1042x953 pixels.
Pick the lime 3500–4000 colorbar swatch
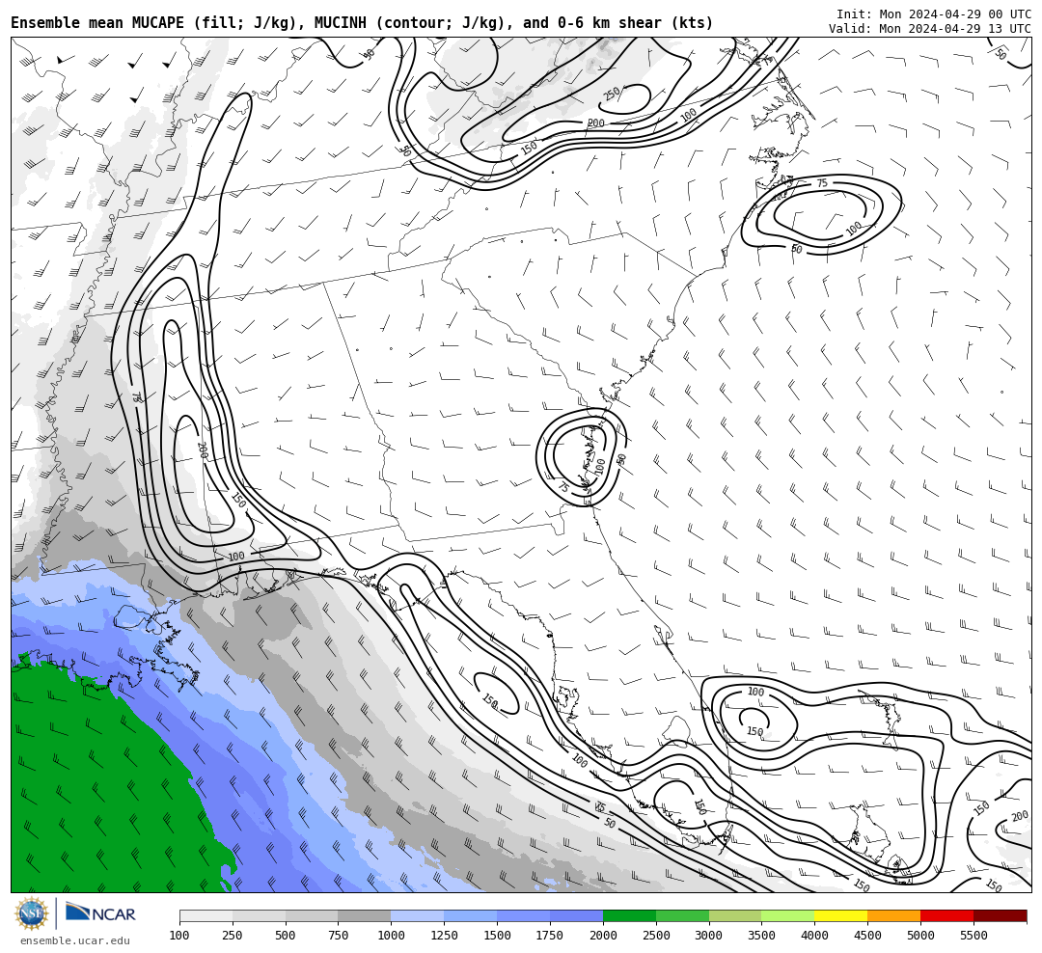tap(788, 915)
